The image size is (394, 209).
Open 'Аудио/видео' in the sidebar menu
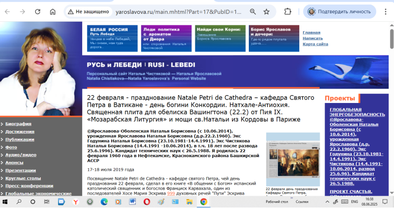(21, 155)
